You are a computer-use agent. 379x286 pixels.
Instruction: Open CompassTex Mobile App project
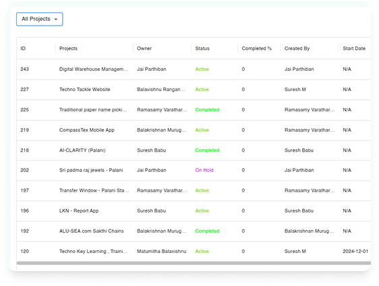(x=87, y=130)
